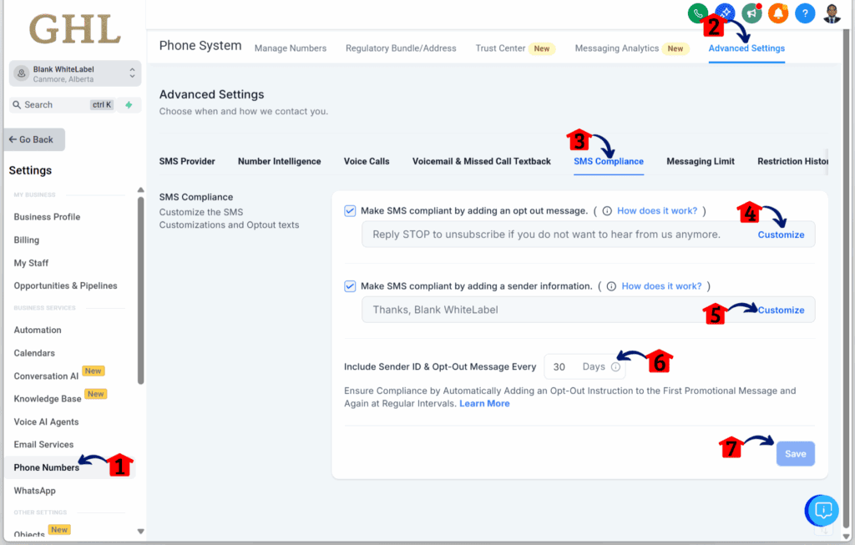Open Business Profile in settings

coord(47,217)
